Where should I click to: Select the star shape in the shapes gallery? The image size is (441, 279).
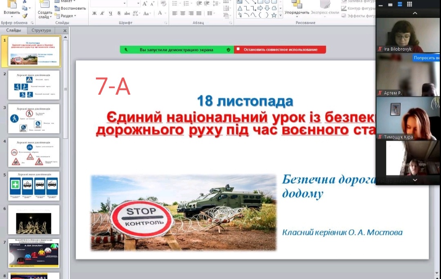click(274, 15)
